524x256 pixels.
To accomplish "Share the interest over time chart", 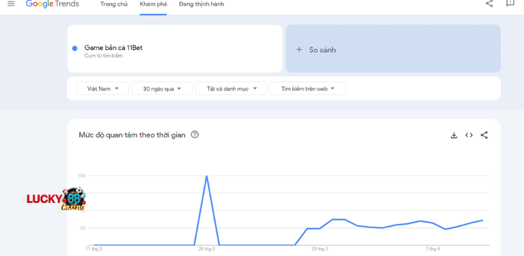I will 484,135.
